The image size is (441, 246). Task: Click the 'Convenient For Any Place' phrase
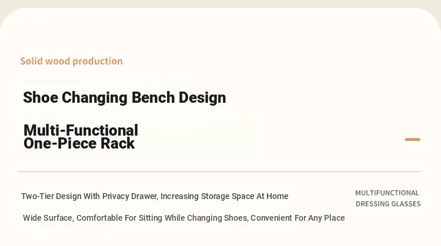(298, 218)
